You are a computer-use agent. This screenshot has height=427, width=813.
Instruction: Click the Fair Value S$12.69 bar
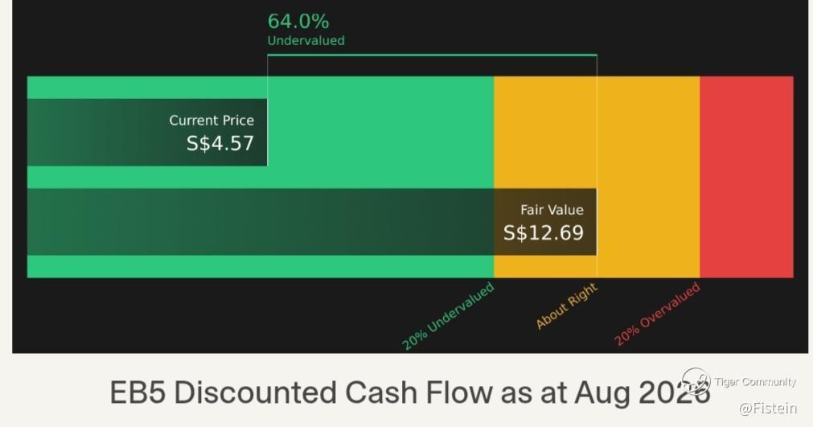coord(312,222)
